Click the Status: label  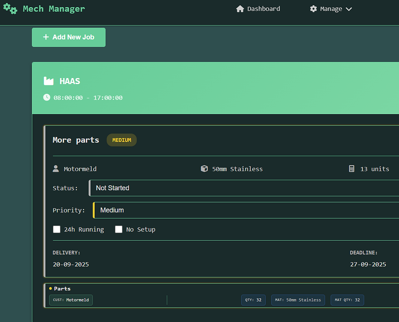(x=65, y=188)
